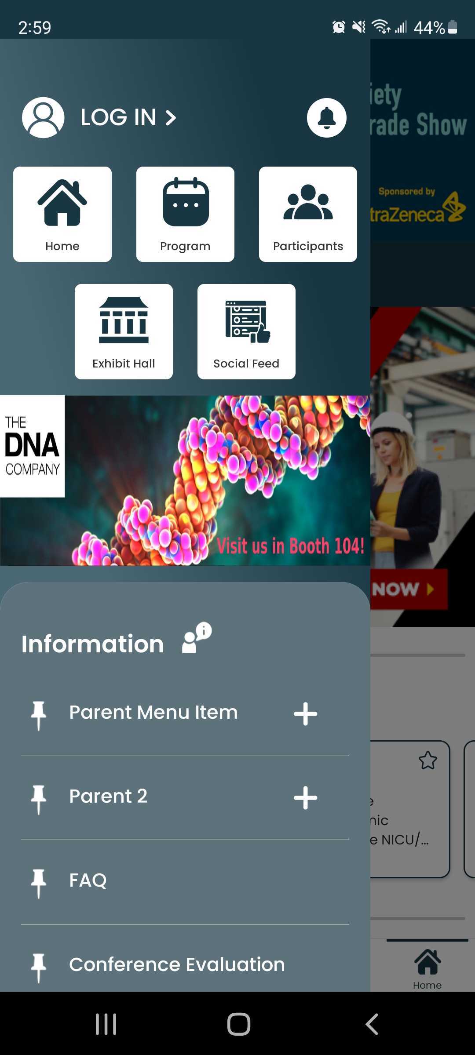
Task: Tap the Information help icon
Action: (x=197, y=638)
